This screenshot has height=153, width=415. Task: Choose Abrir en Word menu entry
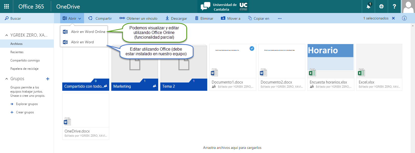coord(84,42)
